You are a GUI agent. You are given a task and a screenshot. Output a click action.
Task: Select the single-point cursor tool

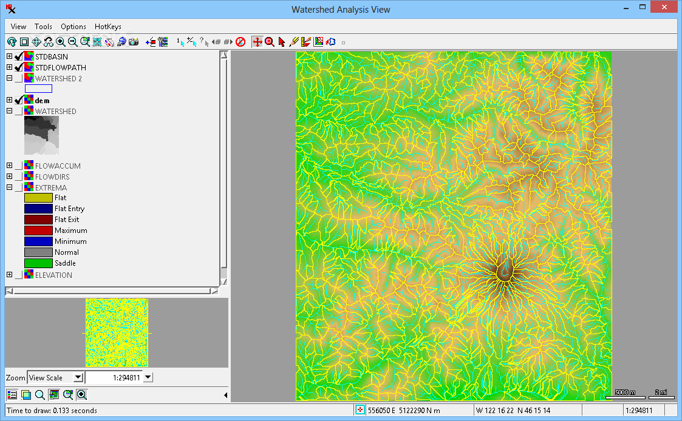tap(180, 42)
